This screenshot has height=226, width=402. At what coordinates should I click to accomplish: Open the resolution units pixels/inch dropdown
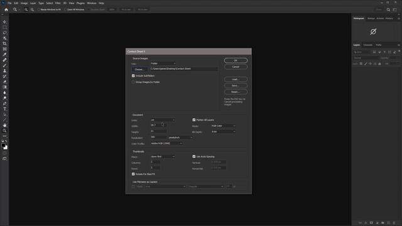pyautogui.click(x=180, y=137)
